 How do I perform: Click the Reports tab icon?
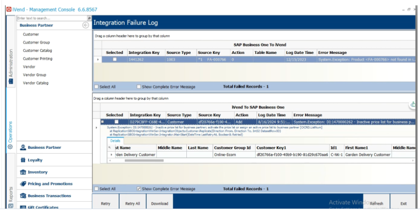click(11, 206)
